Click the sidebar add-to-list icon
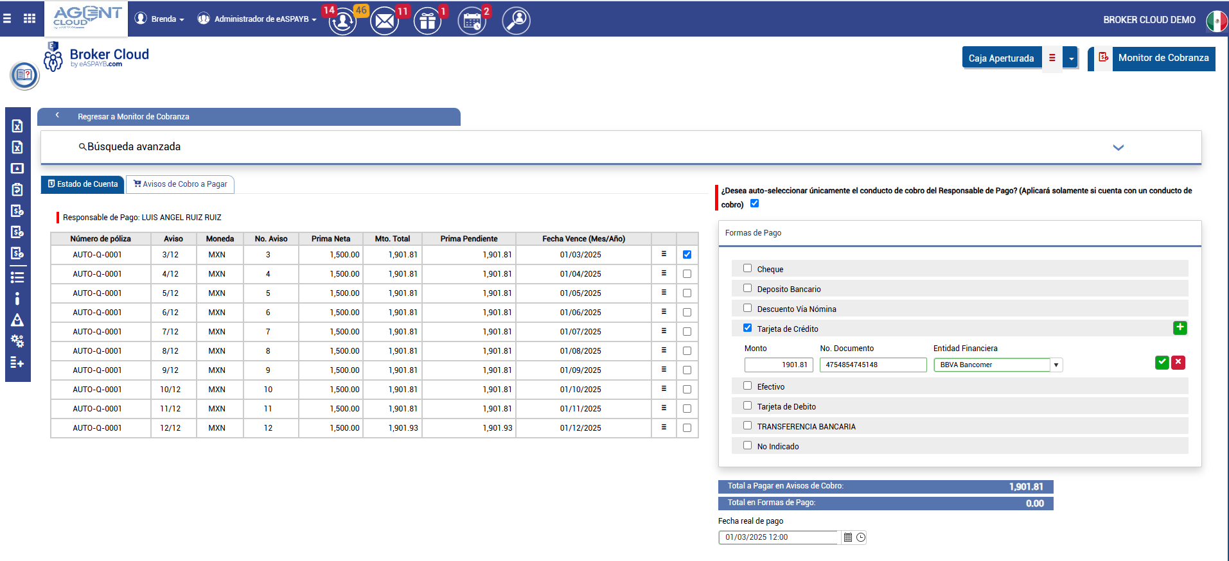1229x561 pixels. pos(17,363)
